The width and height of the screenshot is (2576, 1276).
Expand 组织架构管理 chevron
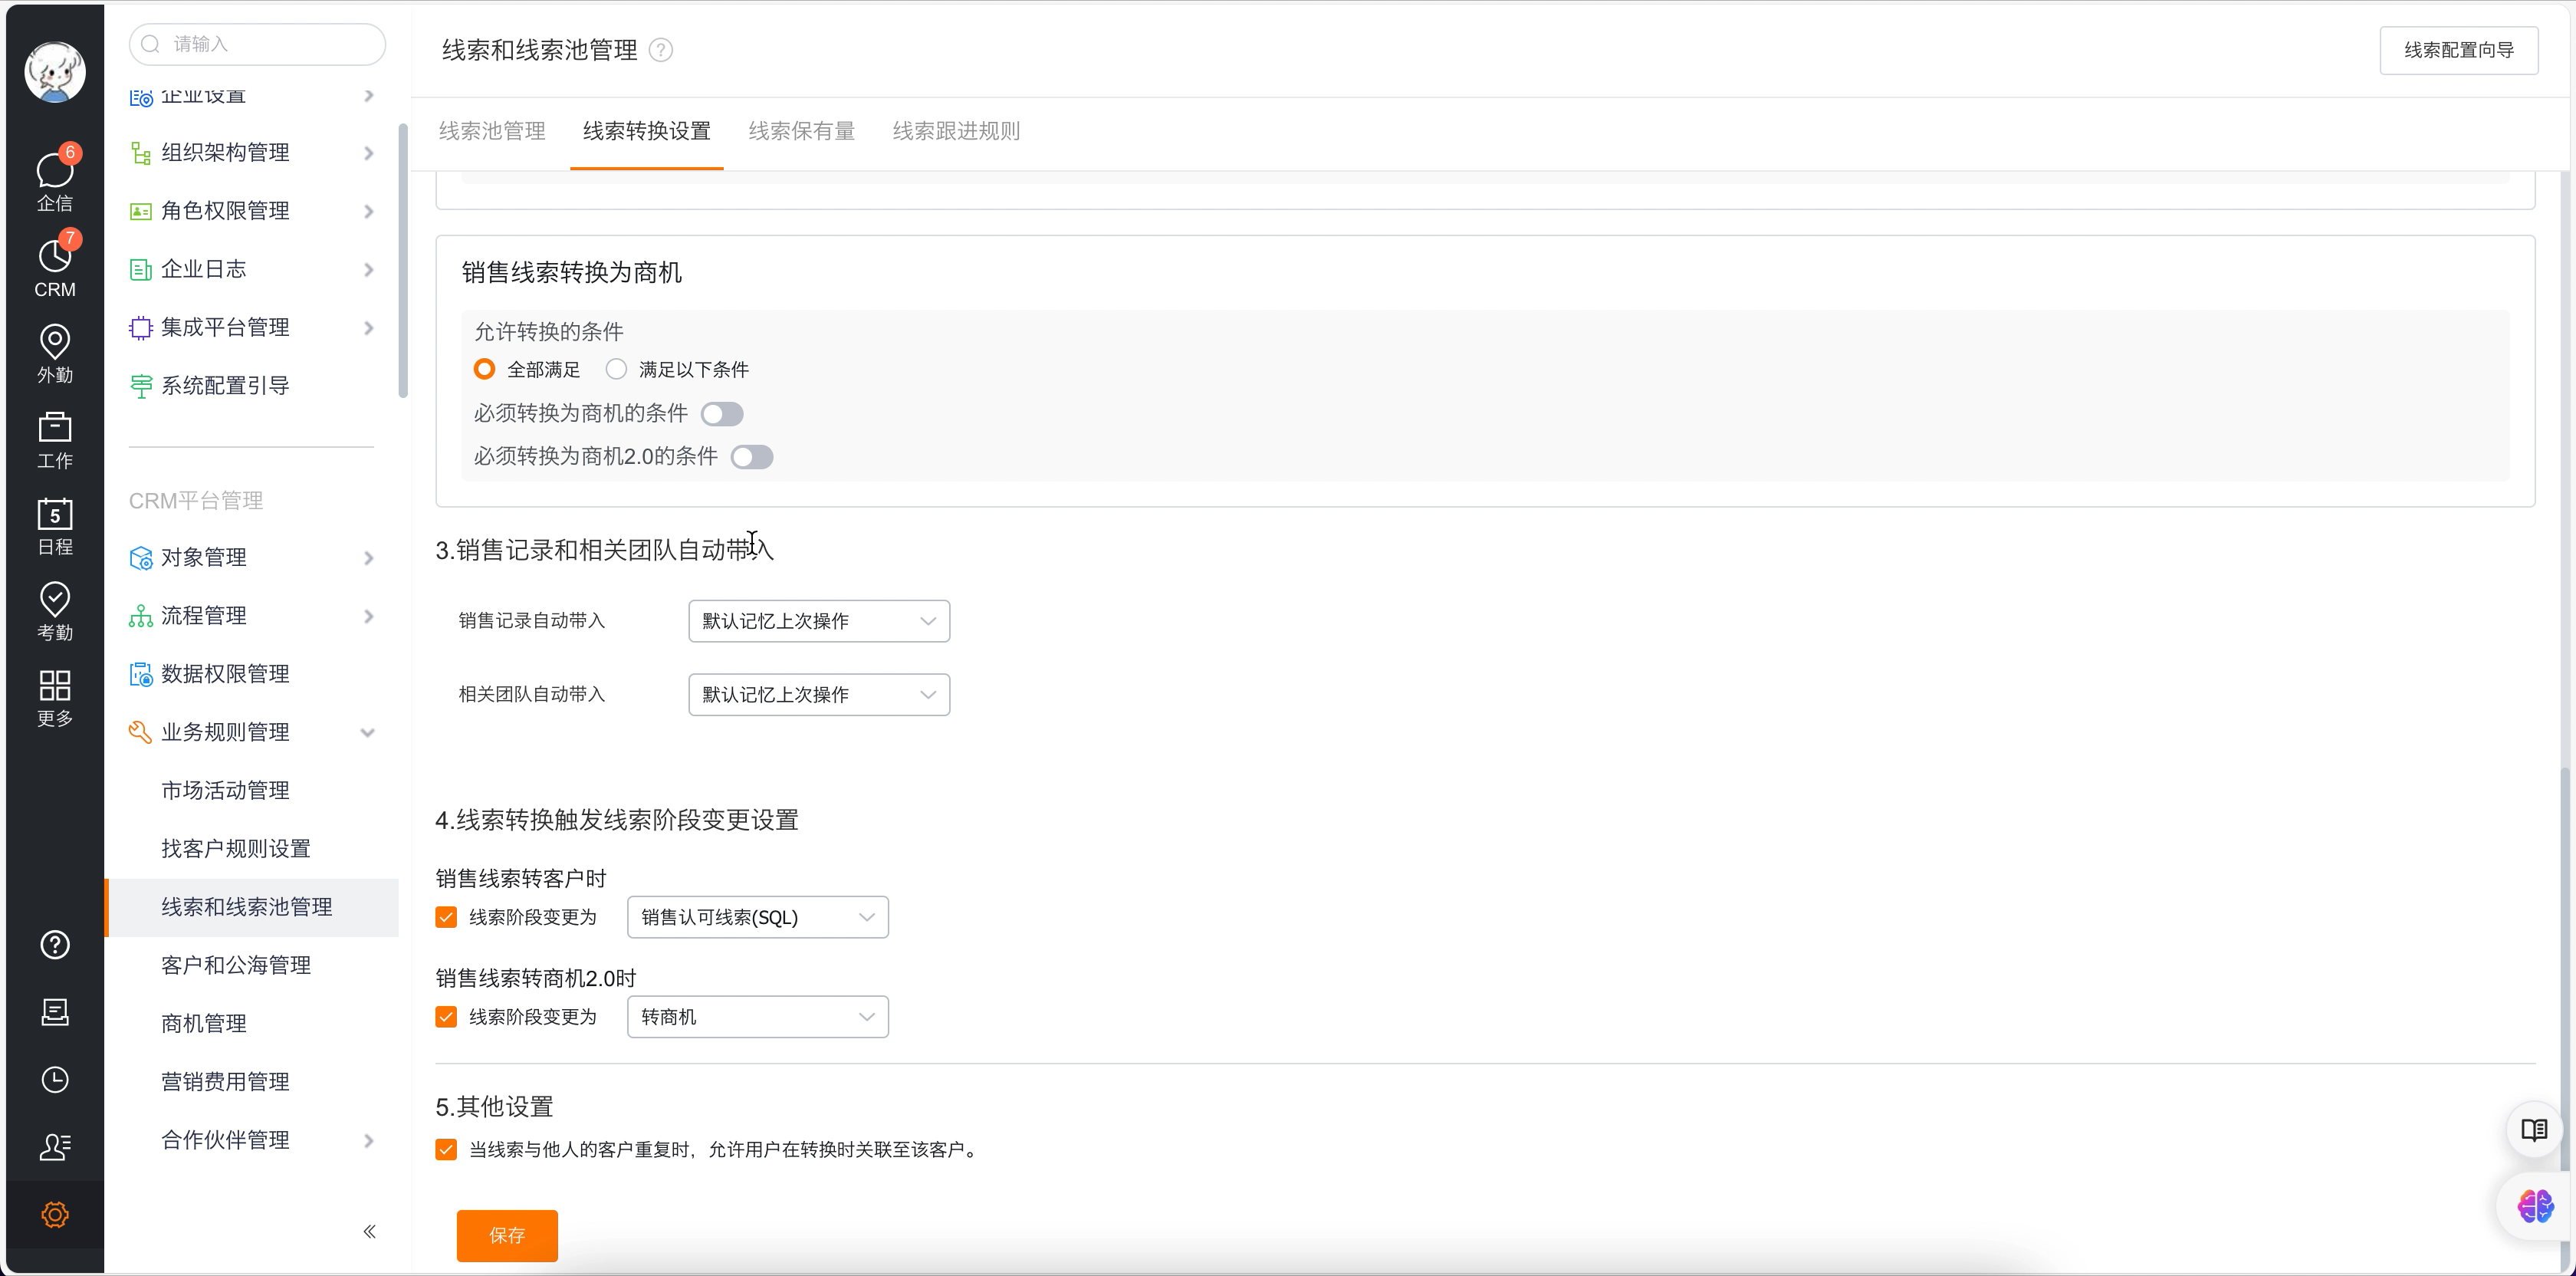tap(369, 153)
